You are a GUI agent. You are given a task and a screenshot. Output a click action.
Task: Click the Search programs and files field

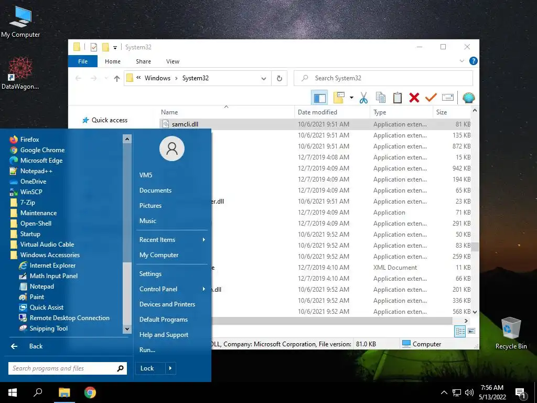click(x=68, y=368)
